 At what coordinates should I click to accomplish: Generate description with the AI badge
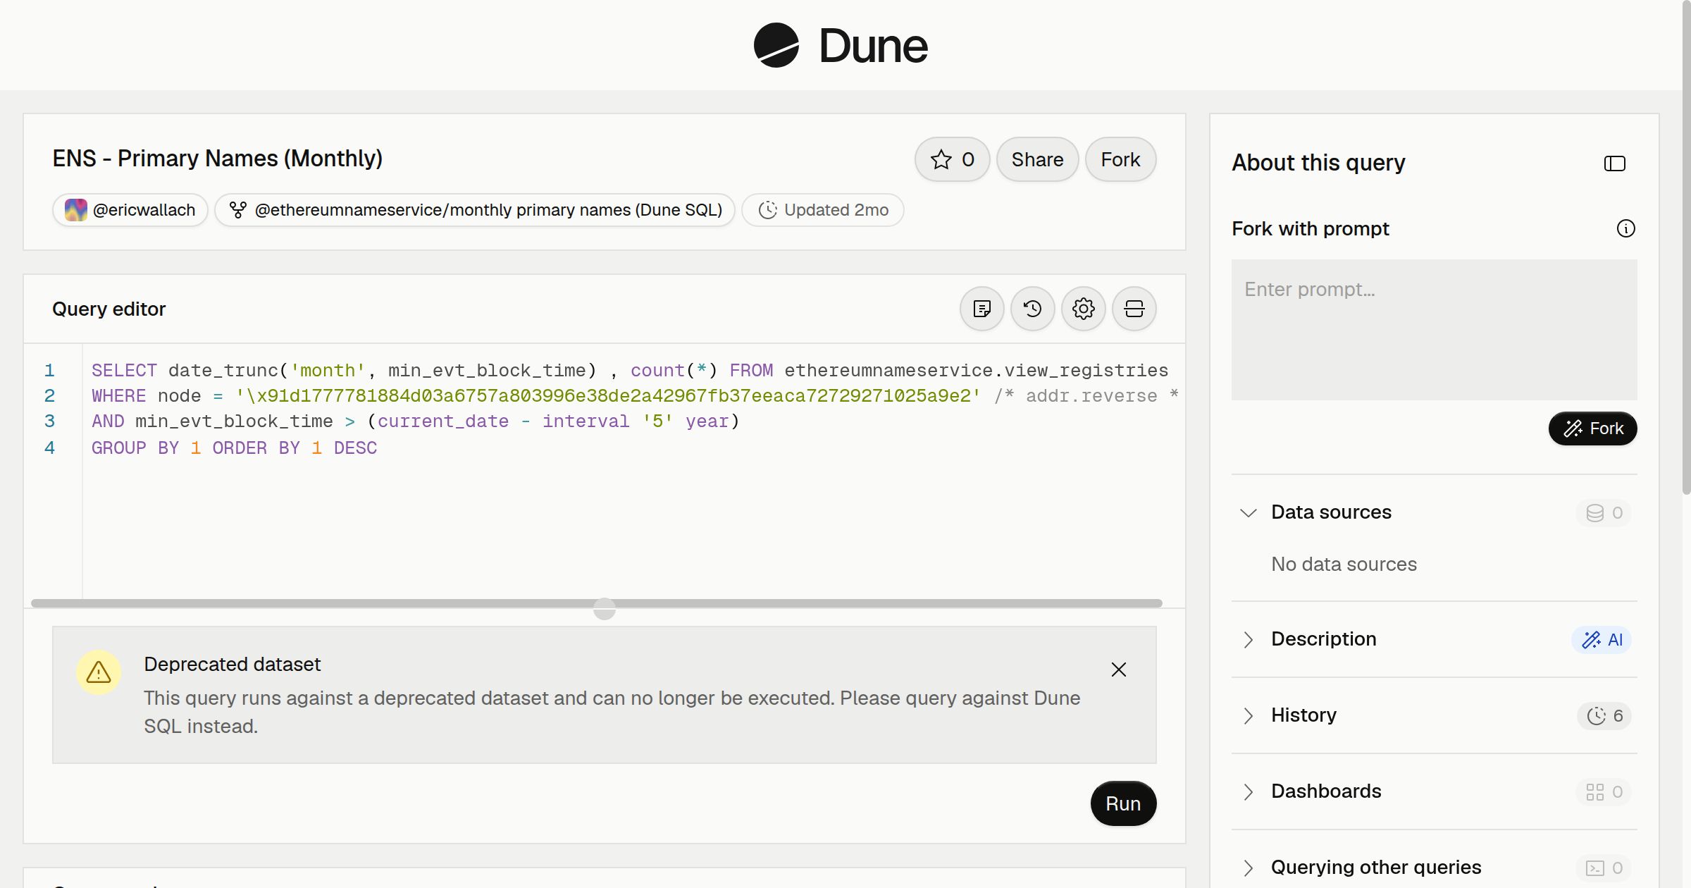1601,639
